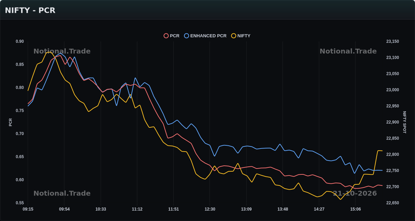This screenshot has width=415, height=221.
Task: Click the rotated "PCR" left axis title
Action: pyautogui.click(x=10, y=122)
